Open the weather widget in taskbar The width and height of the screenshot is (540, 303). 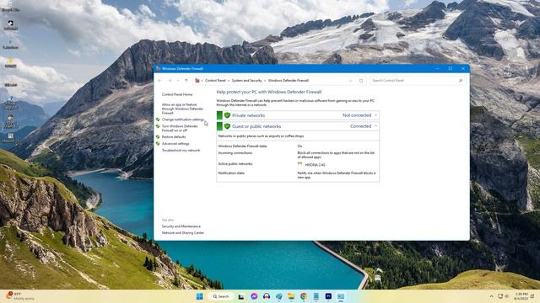[19, 296]
